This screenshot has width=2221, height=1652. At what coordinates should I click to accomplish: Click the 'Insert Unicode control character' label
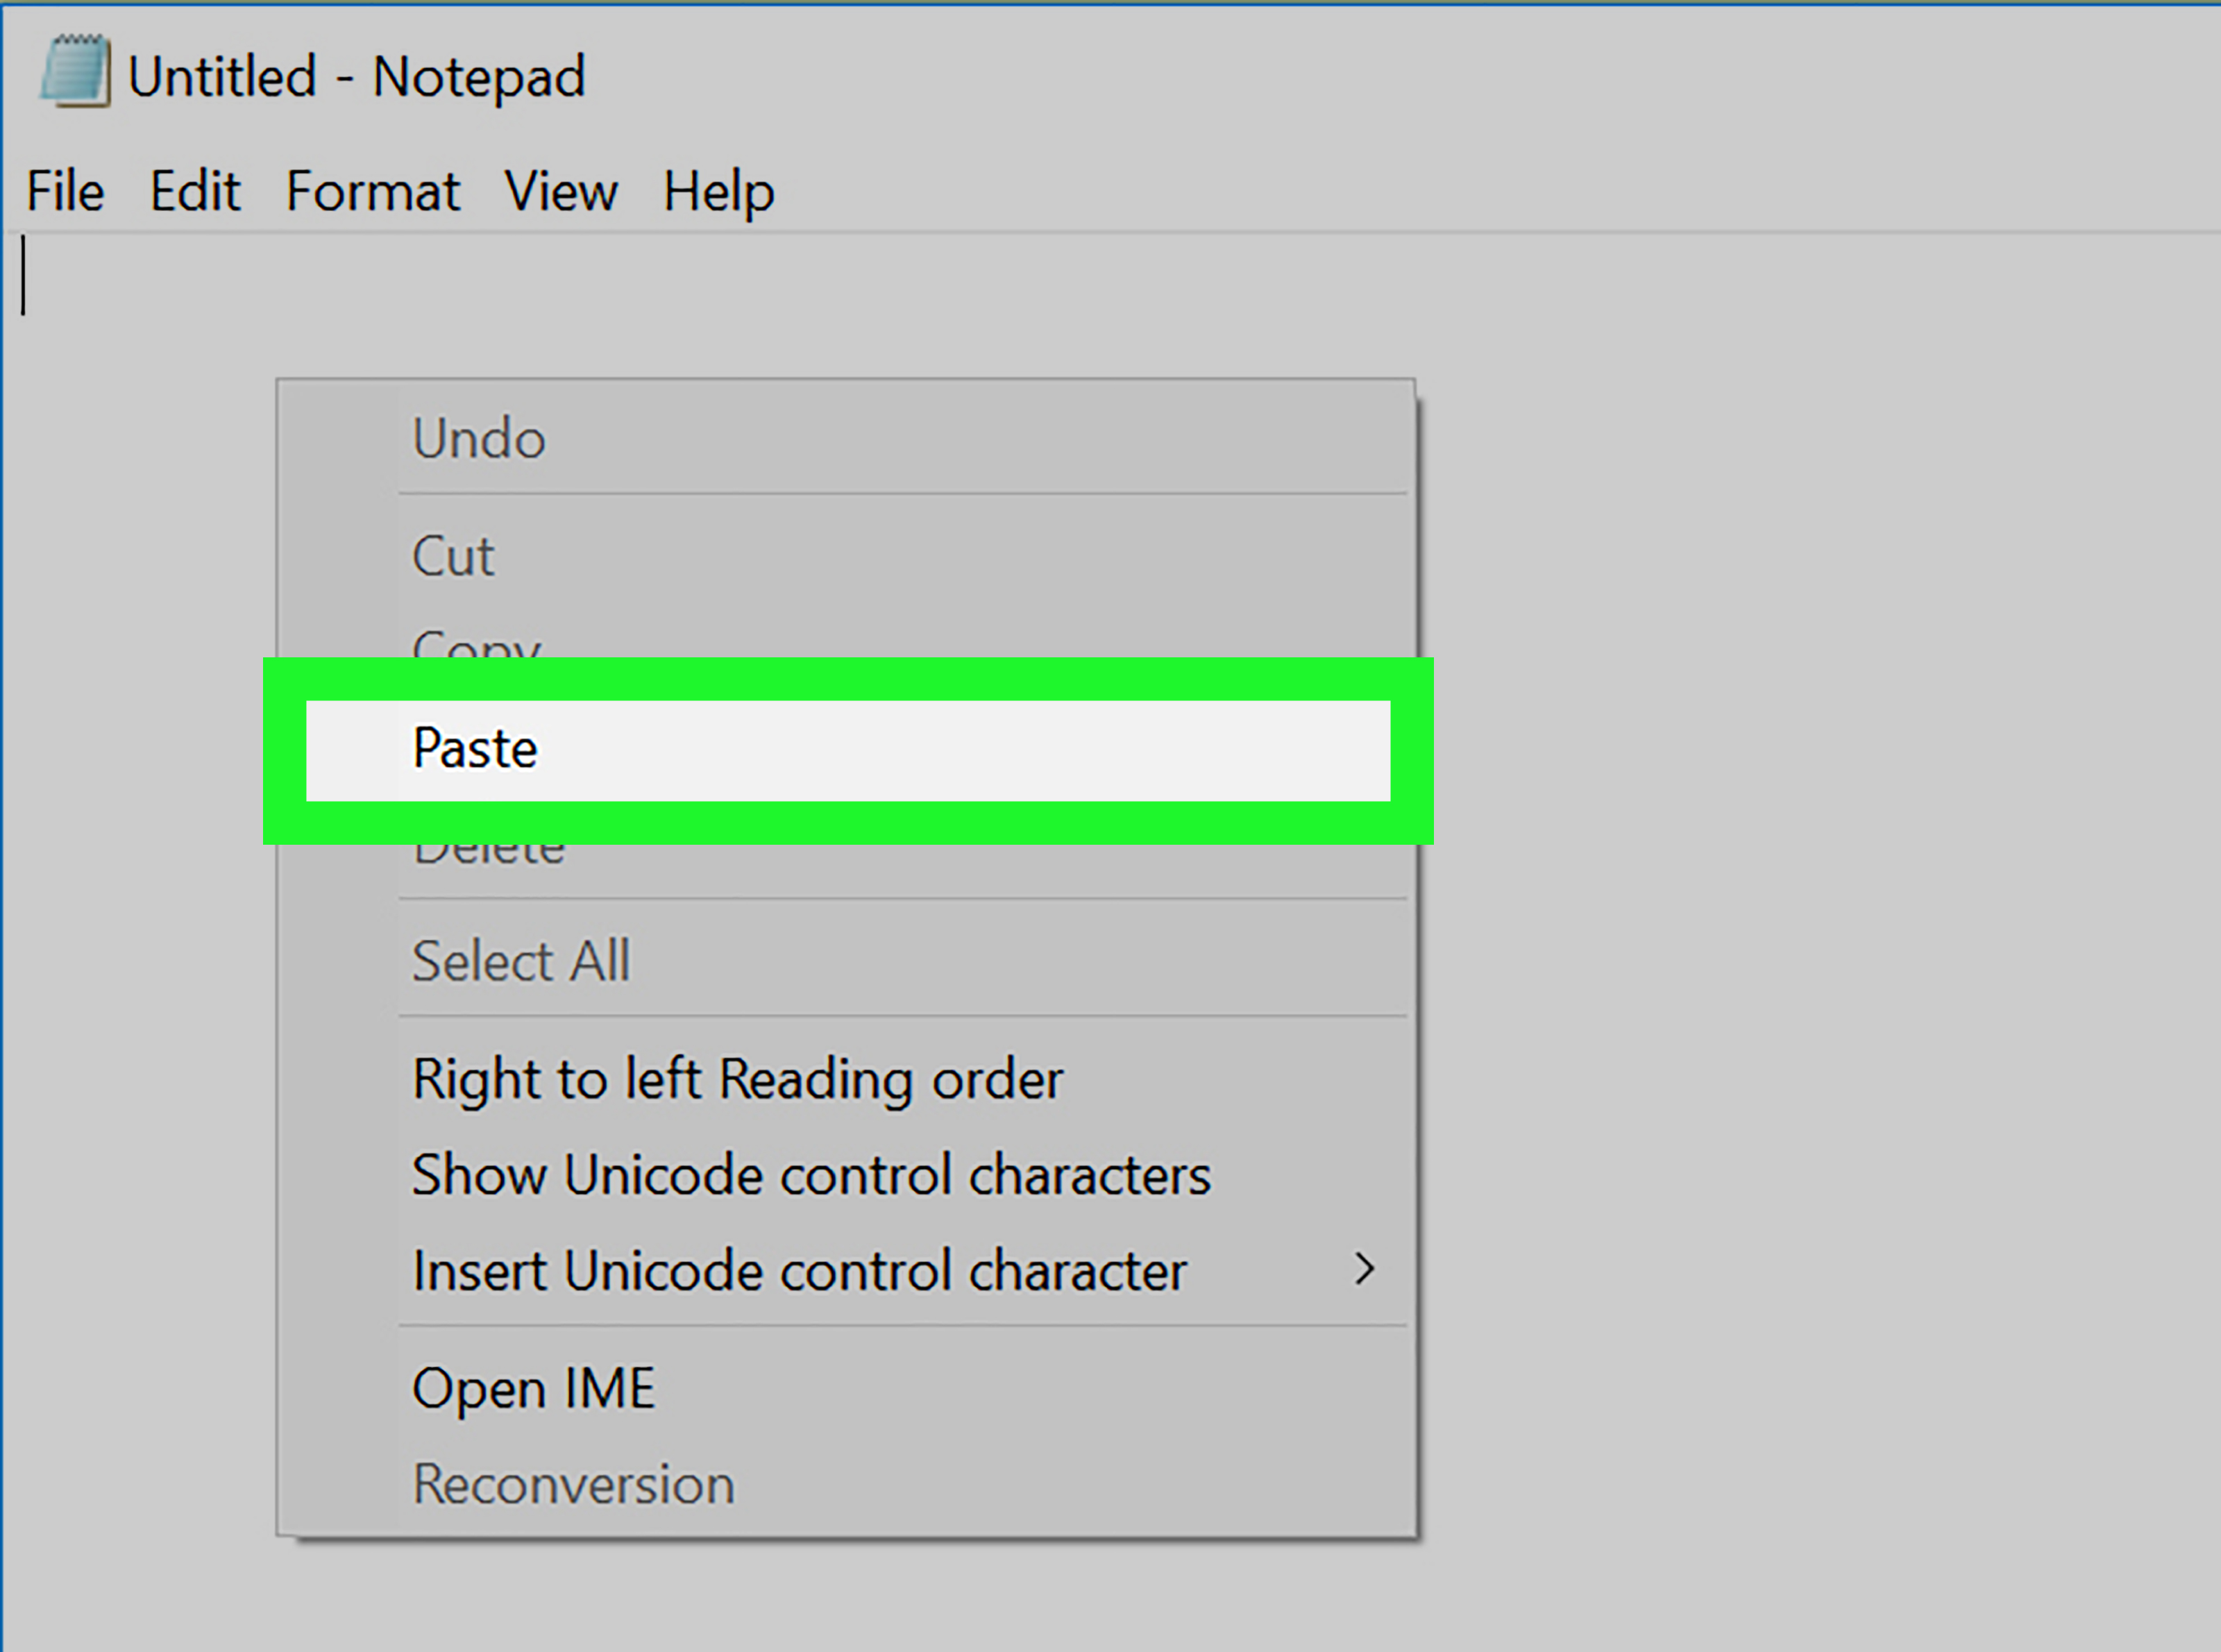(x=799, y=1271)
